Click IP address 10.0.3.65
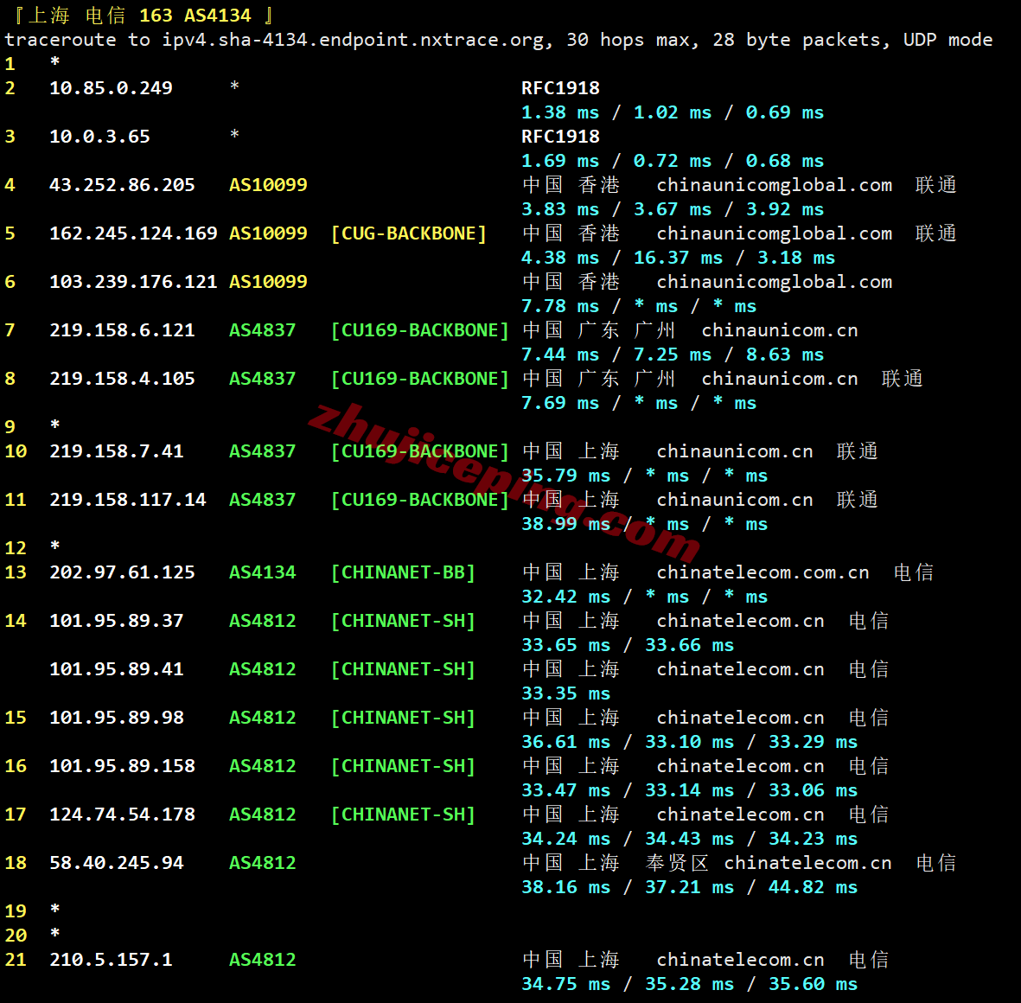Screen dimensions: 1021x1003 tap(99, 136)
